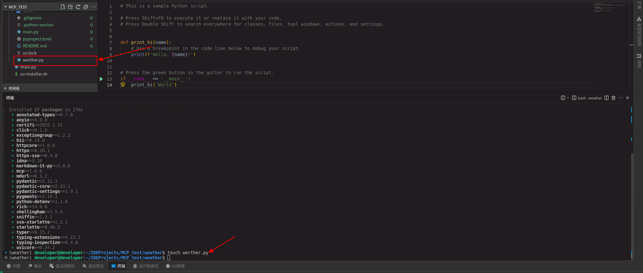643x273 pixels.
Task: Open the README.md file
Action: click(34, 46)
